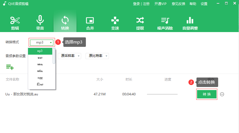Open the more-options circle icon for the file
The width and height of the screenshot is (239, 133).
(x=222, y=94)
